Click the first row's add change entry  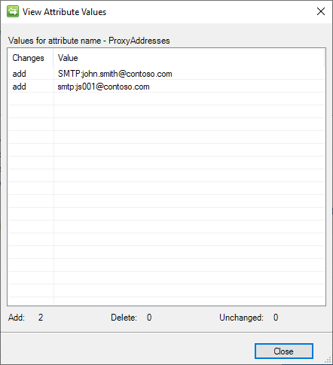point(20,74)
